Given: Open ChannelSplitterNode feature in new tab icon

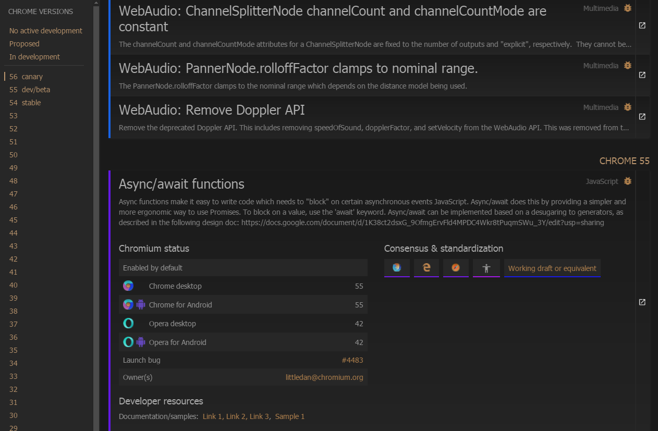Looking at the screenshot, I should [642, 26].
